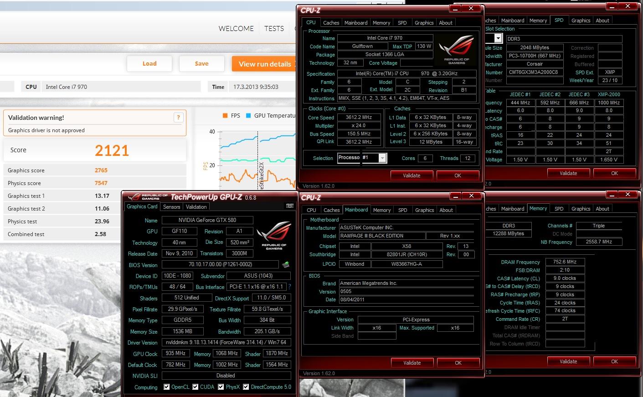This screenshot has width=643, height=397.
Task: Open Caches tab in CPU-Z CPU window
Action: pos(331,23)
